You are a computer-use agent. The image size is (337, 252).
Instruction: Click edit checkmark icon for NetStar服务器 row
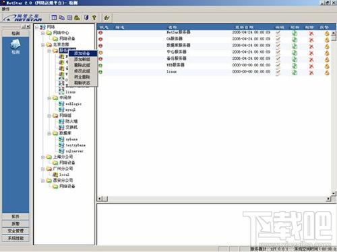278,33
